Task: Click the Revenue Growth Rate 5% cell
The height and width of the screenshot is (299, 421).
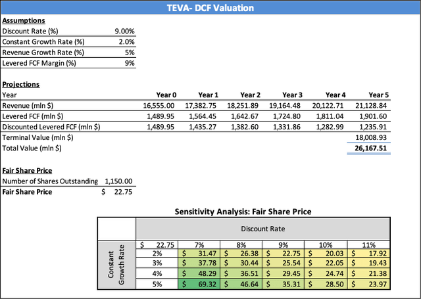Action: point(130,53)
